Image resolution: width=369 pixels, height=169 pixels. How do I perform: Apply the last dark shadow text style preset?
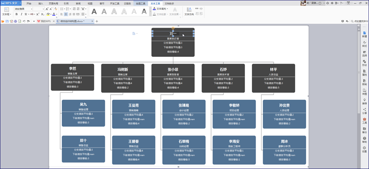[144, 11]
